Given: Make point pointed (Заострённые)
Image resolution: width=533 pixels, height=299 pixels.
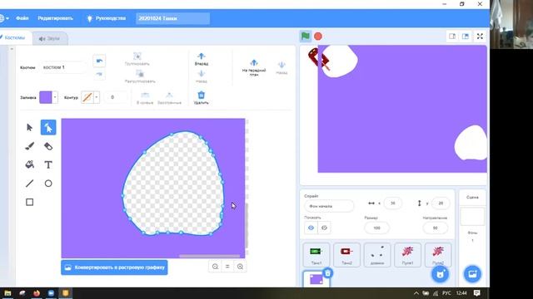Looking at the screenshot, I should coord(169,98).
